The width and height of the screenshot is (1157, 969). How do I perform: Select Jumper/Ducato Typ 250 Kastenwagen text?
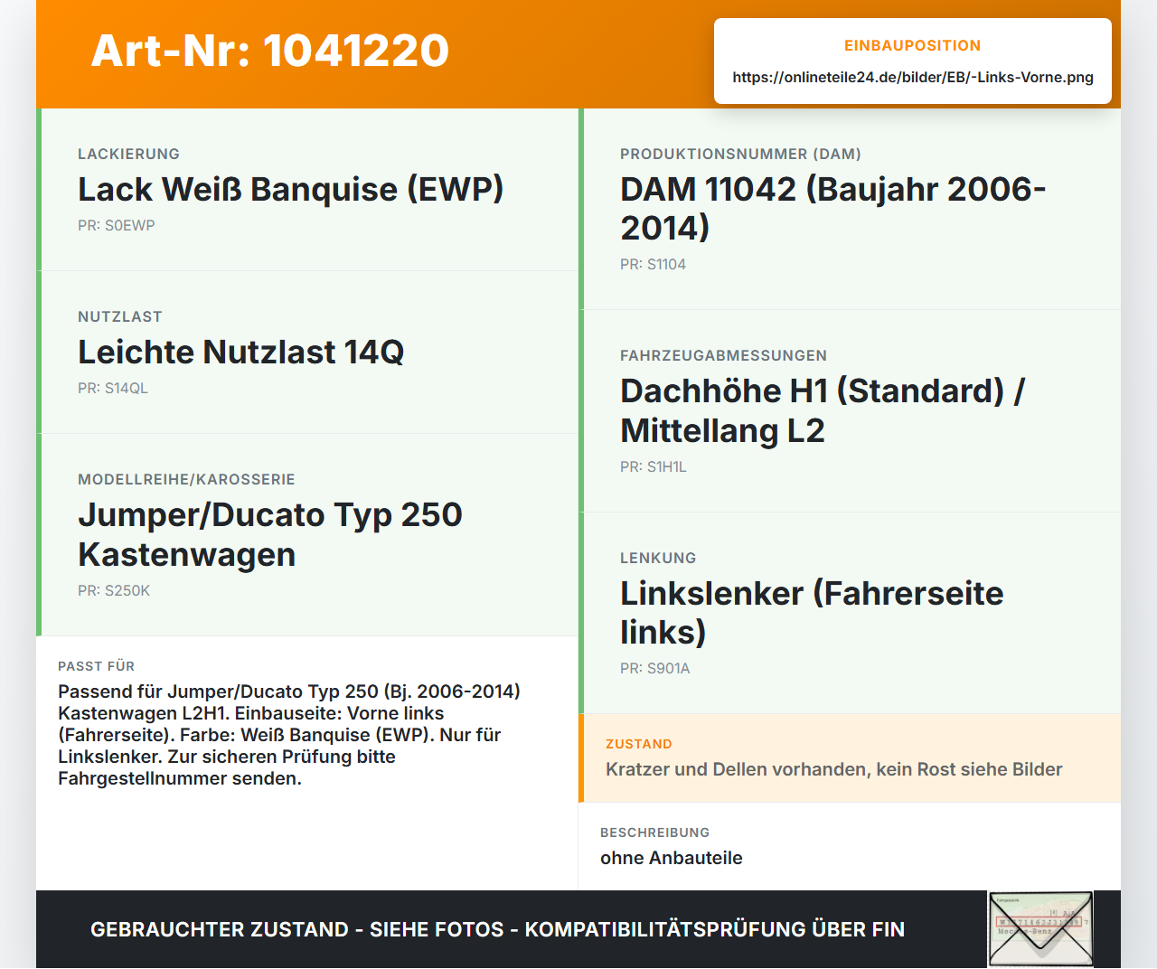[270, 534]
